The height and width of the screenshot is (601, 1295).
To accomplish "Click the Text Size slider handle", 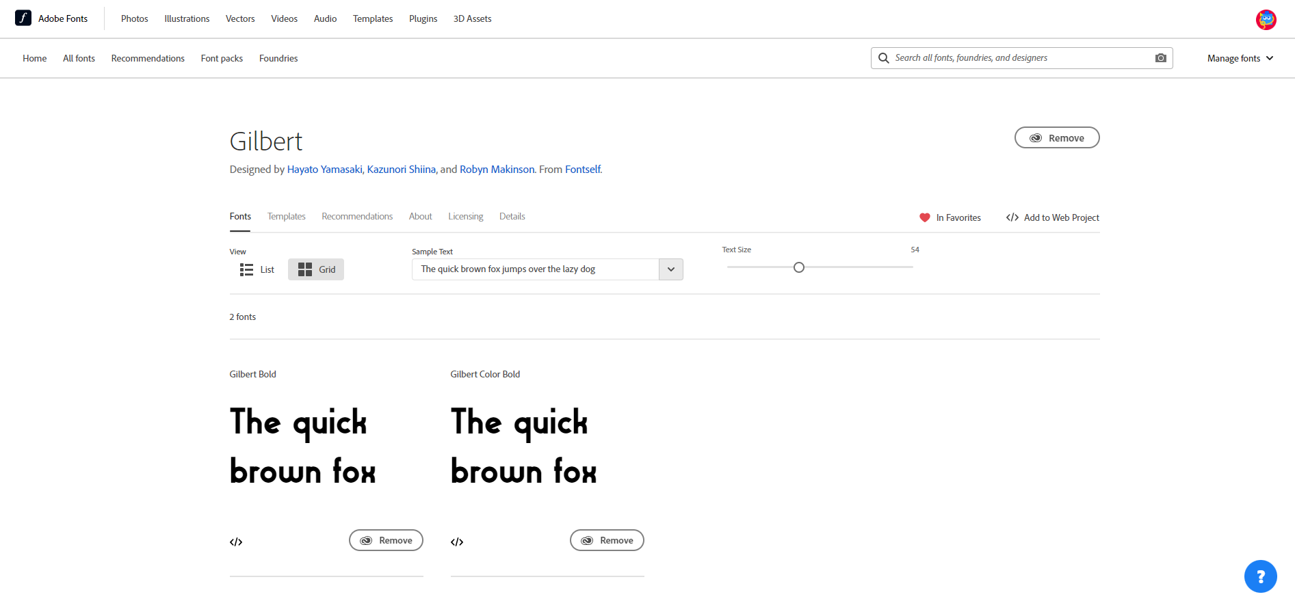I will pos(799,267).
